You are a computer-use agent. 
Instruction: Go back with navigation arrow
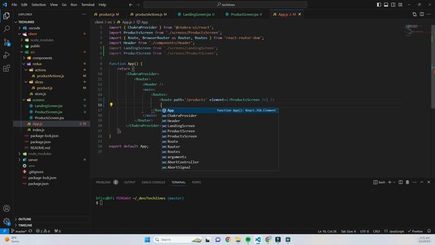point(130,5)
